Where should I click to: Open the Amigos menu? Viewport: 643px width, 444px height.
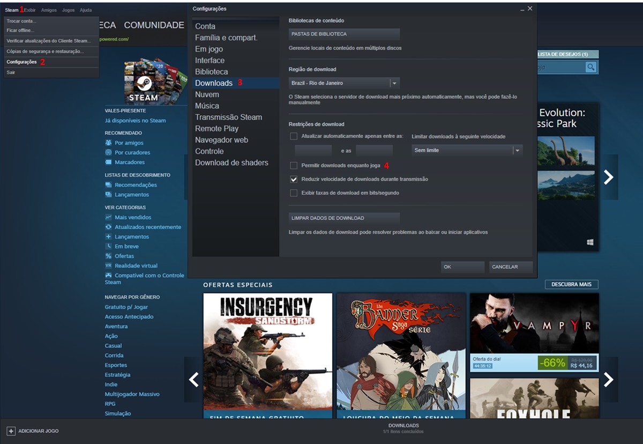(x=49, y=10)
